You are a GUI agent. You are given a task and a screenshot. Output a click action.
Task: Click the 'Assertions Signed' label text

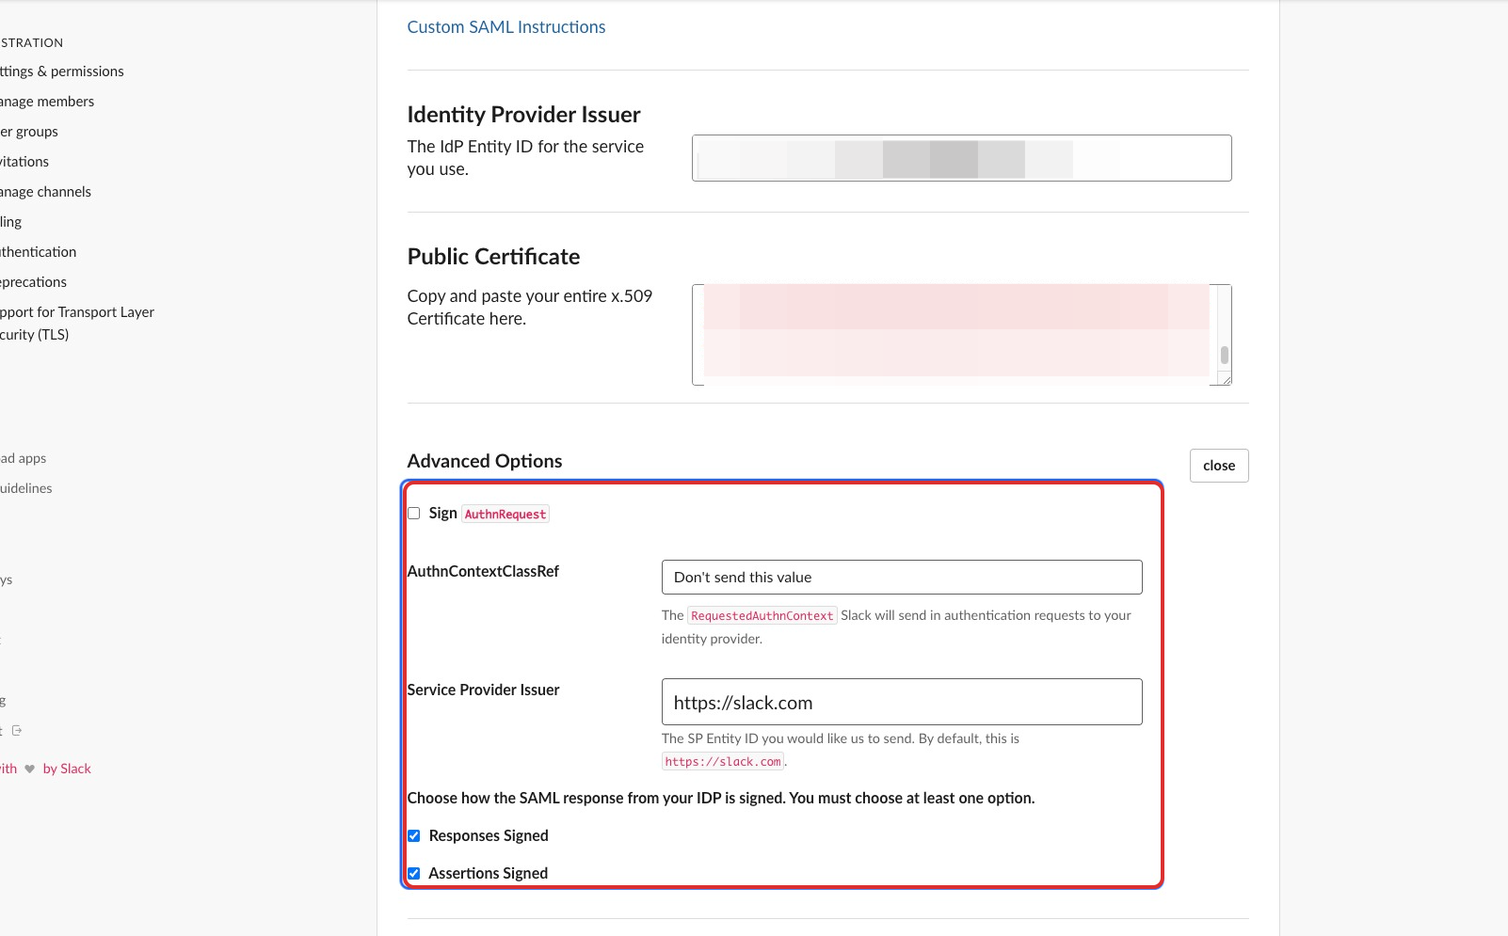pos(488,873)
